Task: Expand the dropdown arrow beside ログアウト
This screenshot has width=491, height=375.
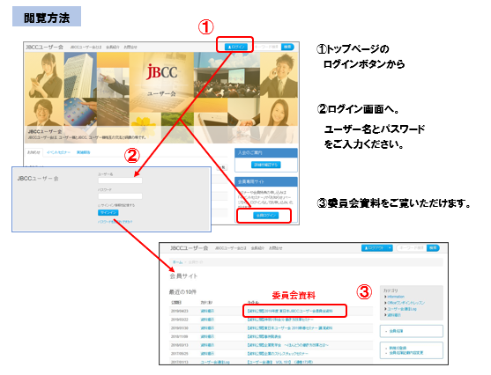Action: (x=390, y=248)
